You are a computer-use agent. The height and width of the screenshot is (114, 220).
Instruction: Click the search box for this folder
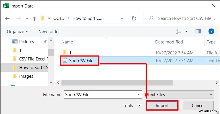point(180,18)
